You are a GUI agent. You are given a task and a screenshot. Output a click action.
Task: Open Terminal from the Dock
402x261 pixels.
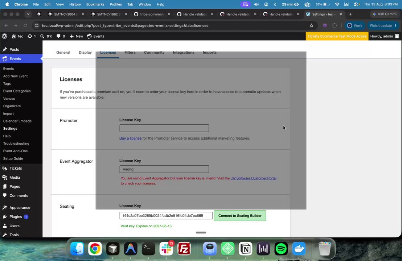[x=148, y=249]
